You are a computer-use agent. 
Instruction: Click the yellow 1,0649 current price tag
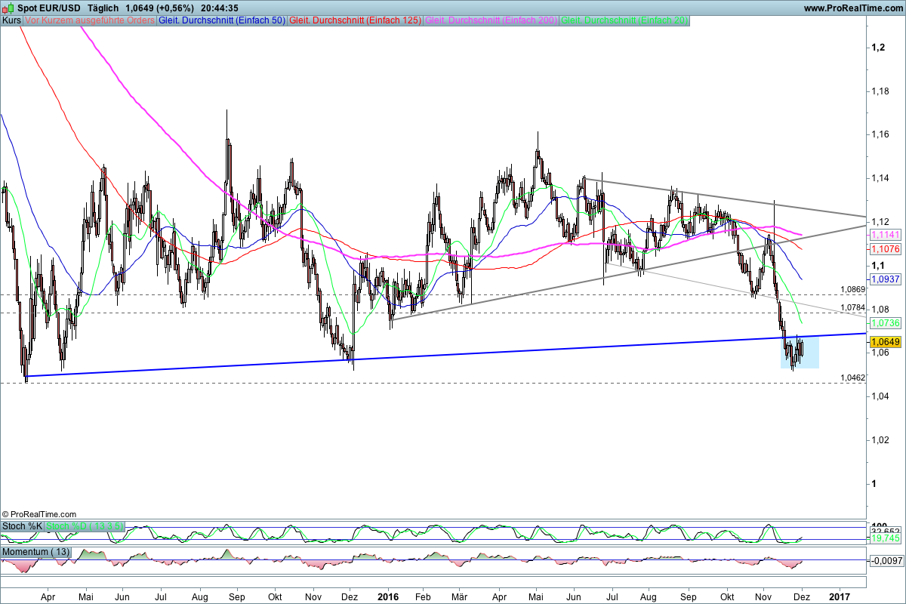pyautogui.click(x=885, y=342)
